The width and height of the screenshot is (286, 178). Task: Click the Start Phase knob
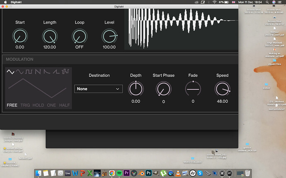(163, 89)
